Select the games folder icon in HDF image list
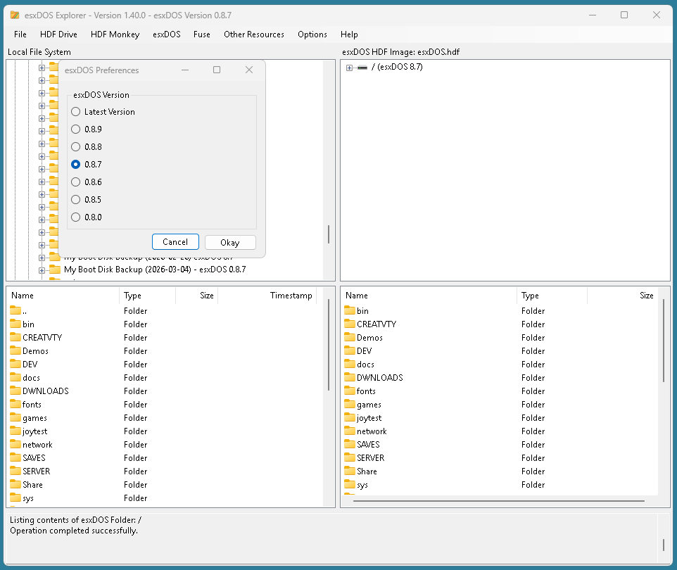Image resolution: width=677 pixels, height=570 pixels. point(350,404)
